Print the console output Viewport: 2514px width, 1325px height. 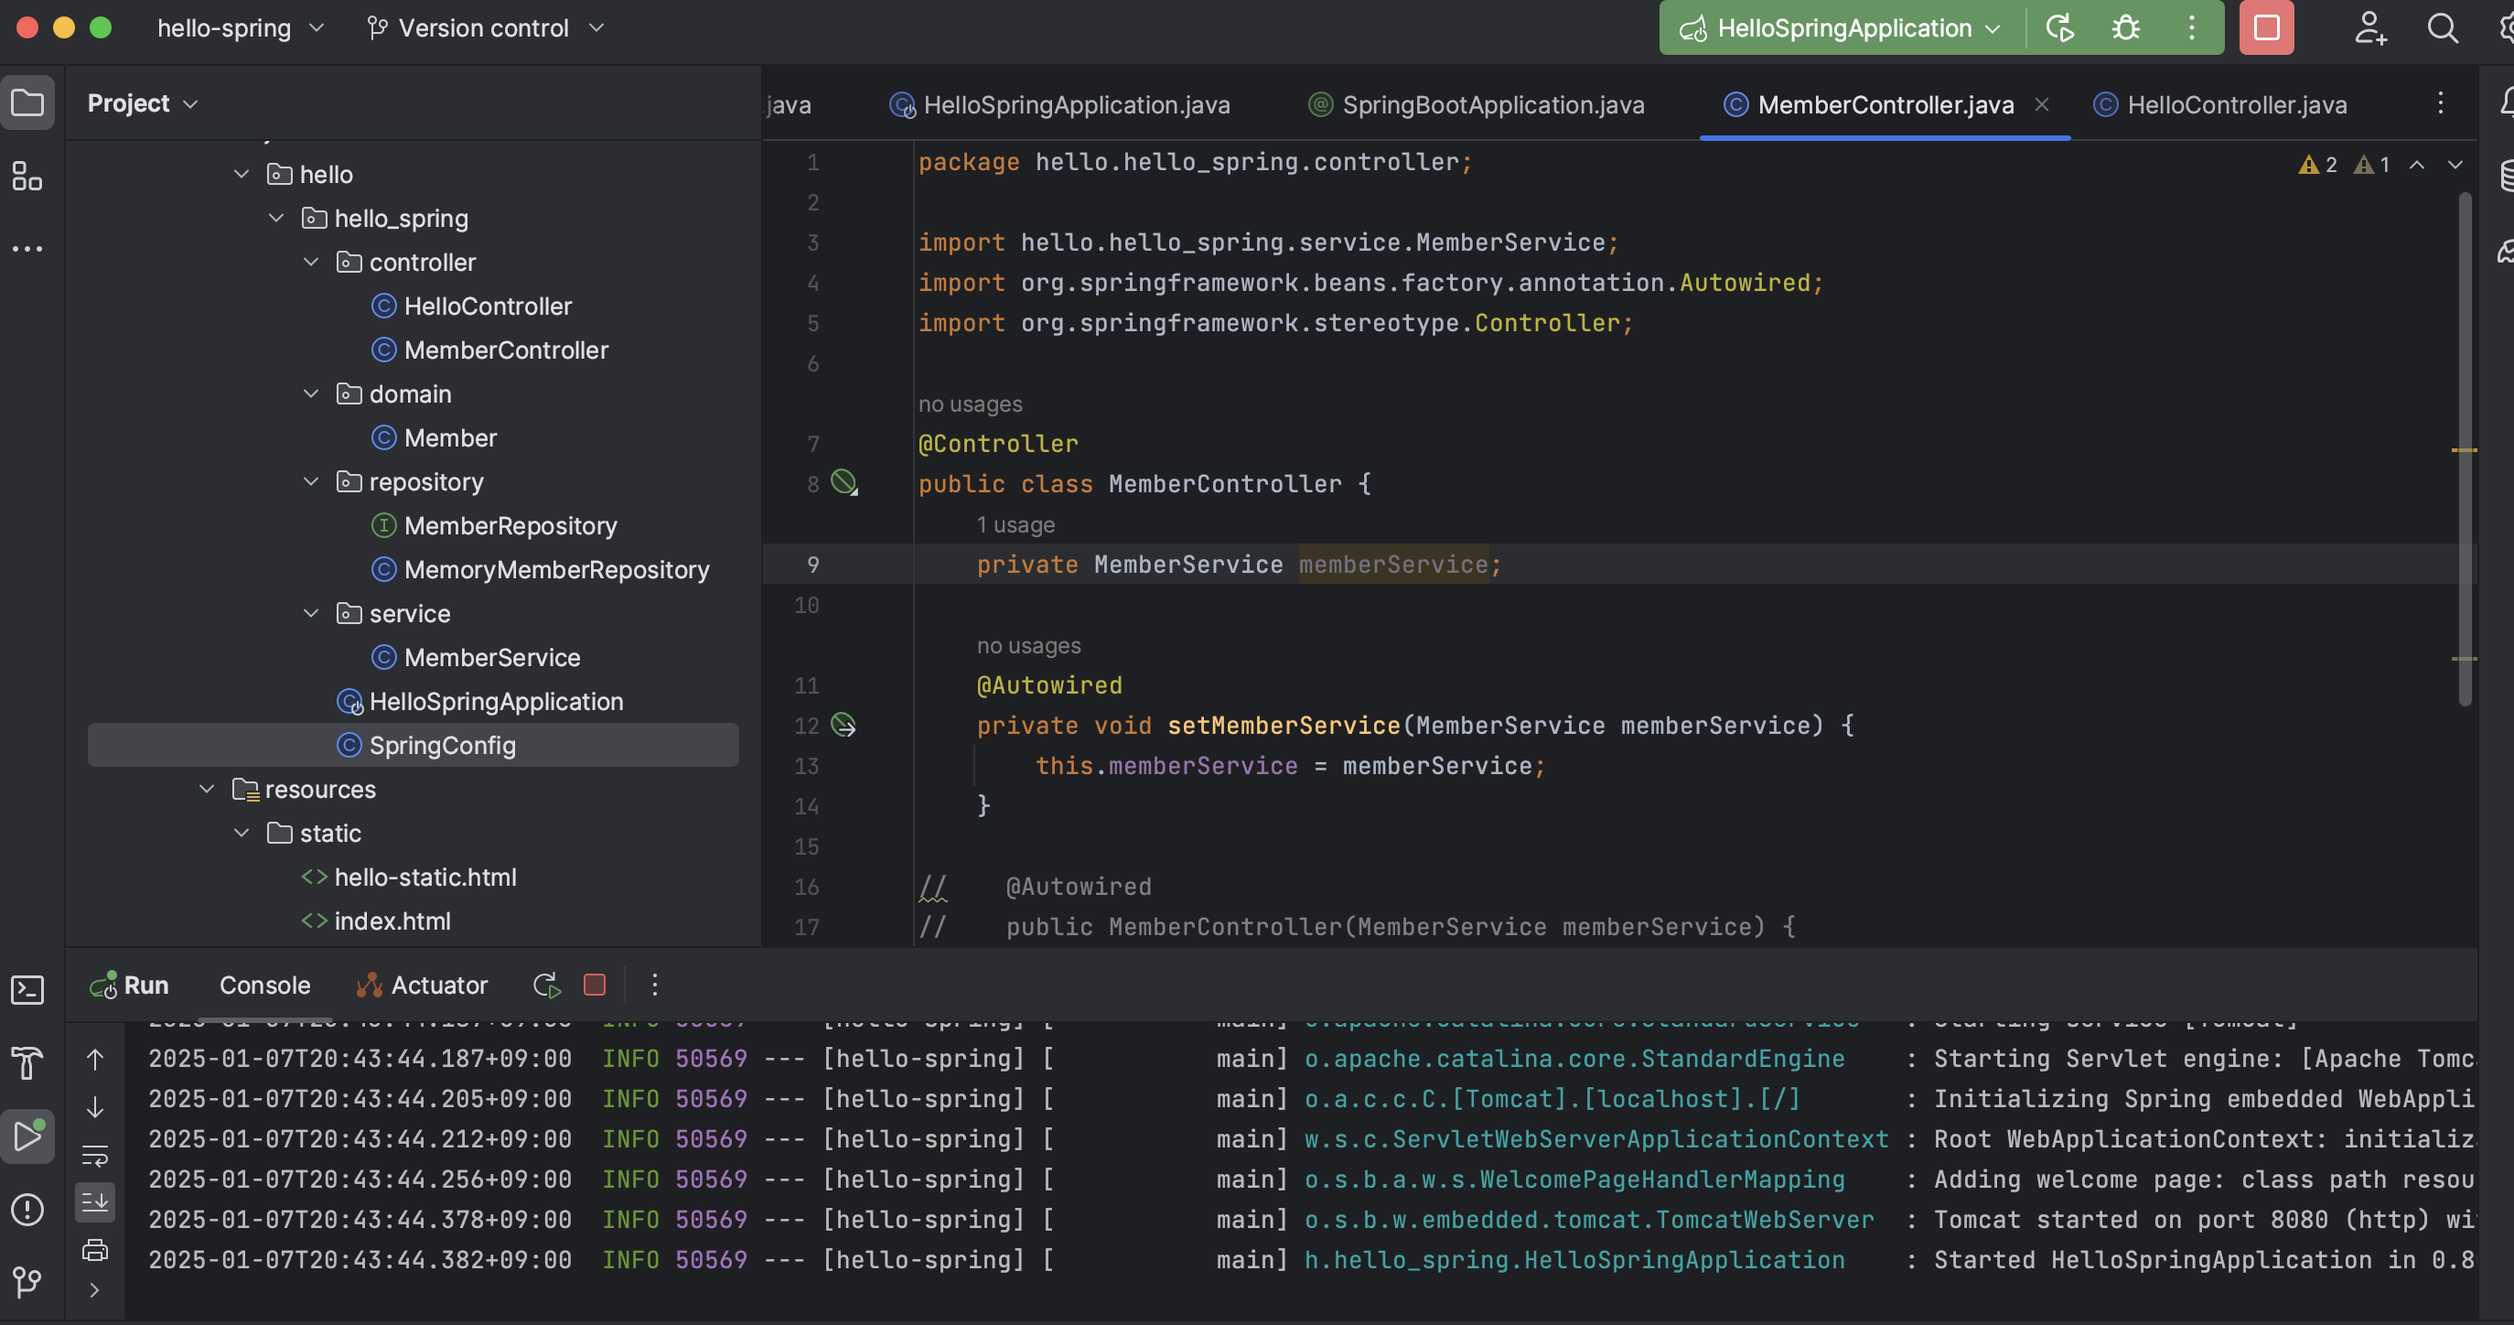[x=94, y=1250]
